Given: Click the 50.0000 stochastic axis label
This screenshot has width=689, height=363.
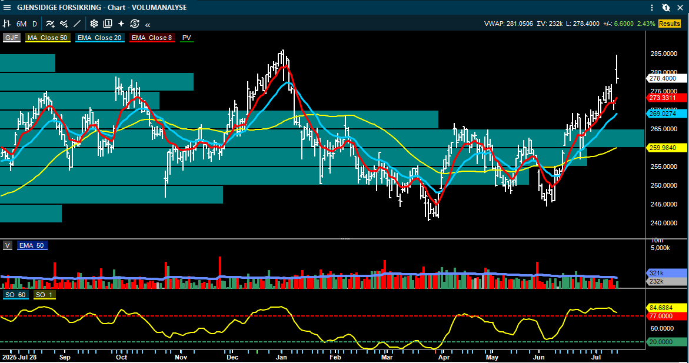Looking at the screenshot, I should tap(662, 328).
